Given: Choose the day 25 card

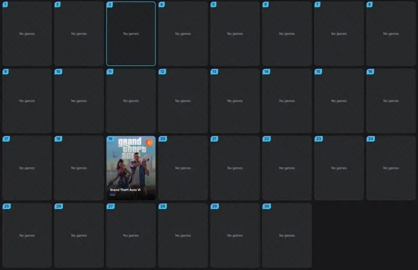Looking at the screenshot, I should click(27, 236).
